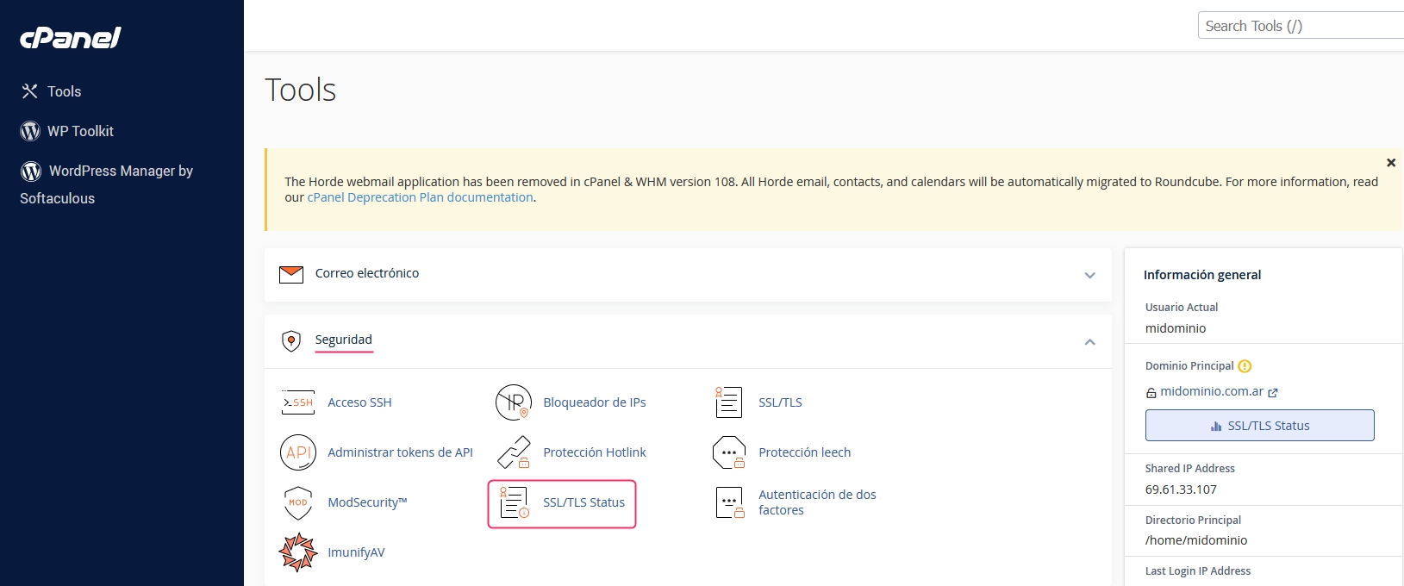Viewport: 1404px width, 586px height.
Task: Open the ModSecurity shield icon
Action: (298, 502)
